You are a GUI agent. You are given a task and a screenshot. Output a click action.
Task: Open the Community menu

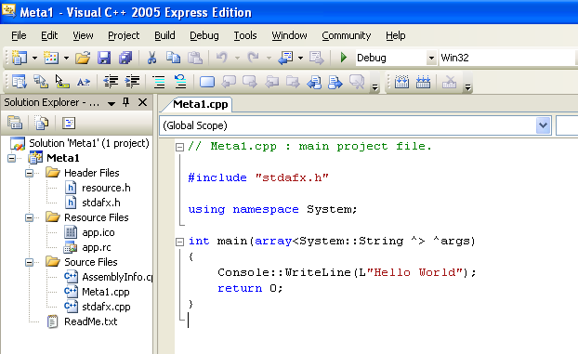(346, 35)
